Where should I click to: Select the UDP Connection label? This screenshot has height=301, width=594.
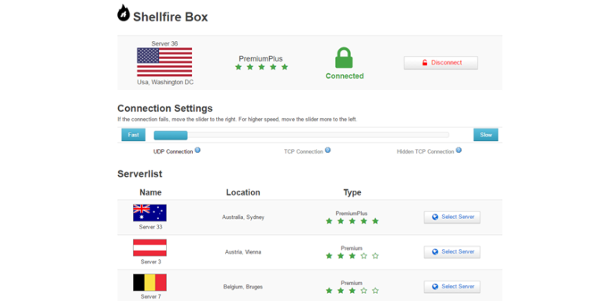pyautogui.click(x=173, y=151)
